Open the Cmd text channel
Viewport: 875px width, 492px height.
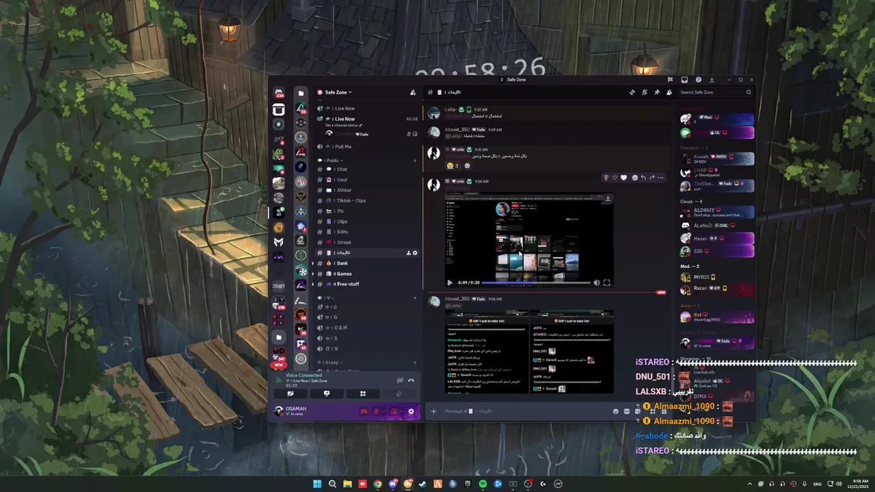[367, 180]
